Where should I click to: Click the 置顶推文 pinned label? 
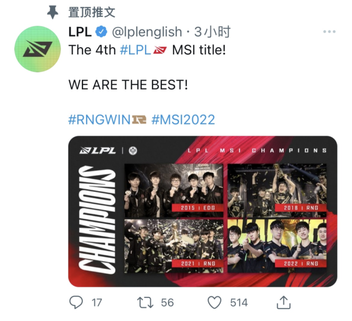coord(92,12)
